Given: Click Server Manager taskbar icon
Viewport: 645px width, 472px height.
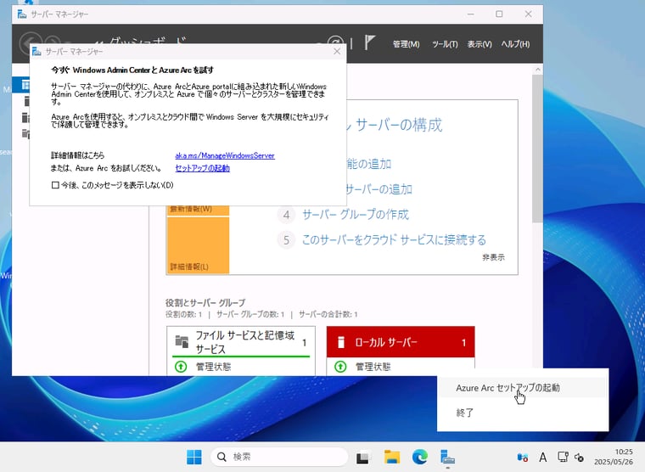Looking at the screenshot, I should pyautogui.click(x=447, y=457).
